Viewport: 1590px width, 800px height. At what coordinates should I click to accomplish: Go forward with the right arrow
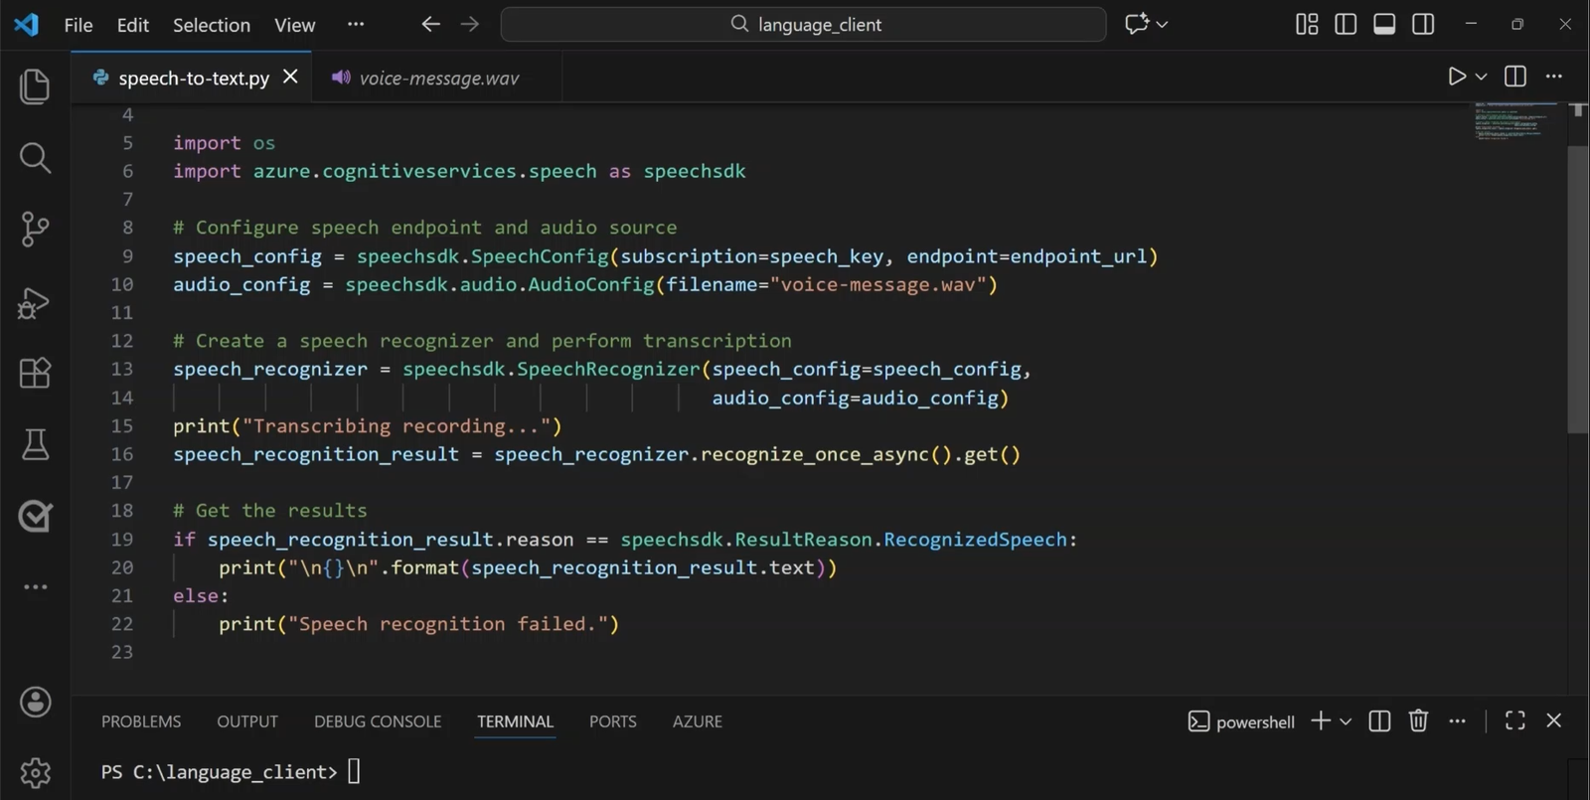(470, 25)
